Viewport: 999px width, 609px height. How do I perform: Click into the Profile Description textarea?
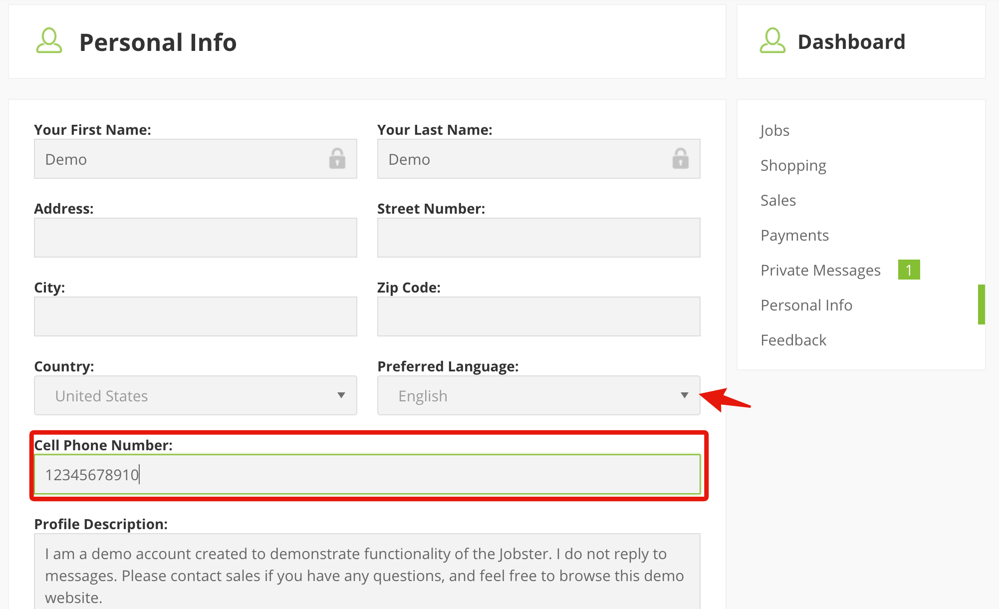tap(367, 572)
